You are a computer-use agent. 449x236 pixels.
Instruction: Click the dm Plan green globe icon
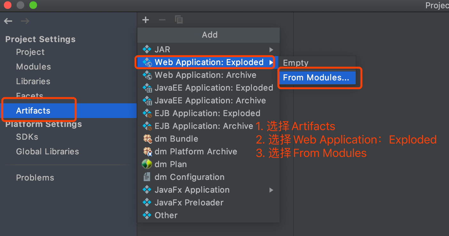coord(147,164)
